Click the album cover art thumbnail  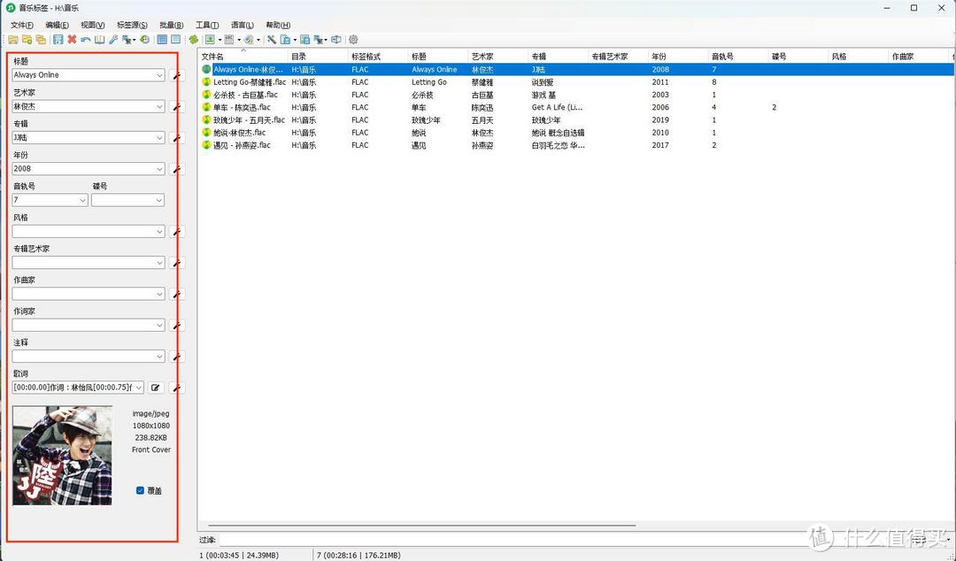coord(62,455)
